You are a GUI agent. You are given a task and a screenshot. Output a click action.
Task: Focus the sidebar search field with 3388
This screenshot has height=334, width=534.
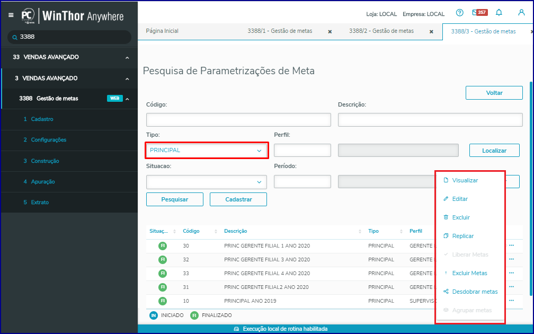[69, 37]
